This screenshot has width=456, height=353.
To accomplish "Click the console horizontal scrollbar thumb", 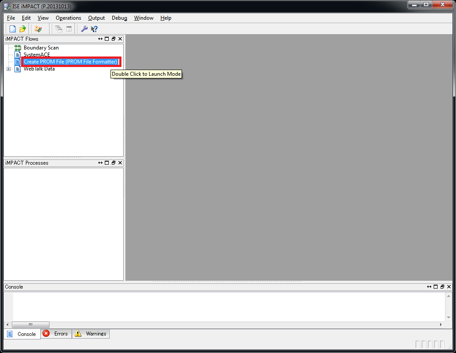I will click(x=31, y=325).
